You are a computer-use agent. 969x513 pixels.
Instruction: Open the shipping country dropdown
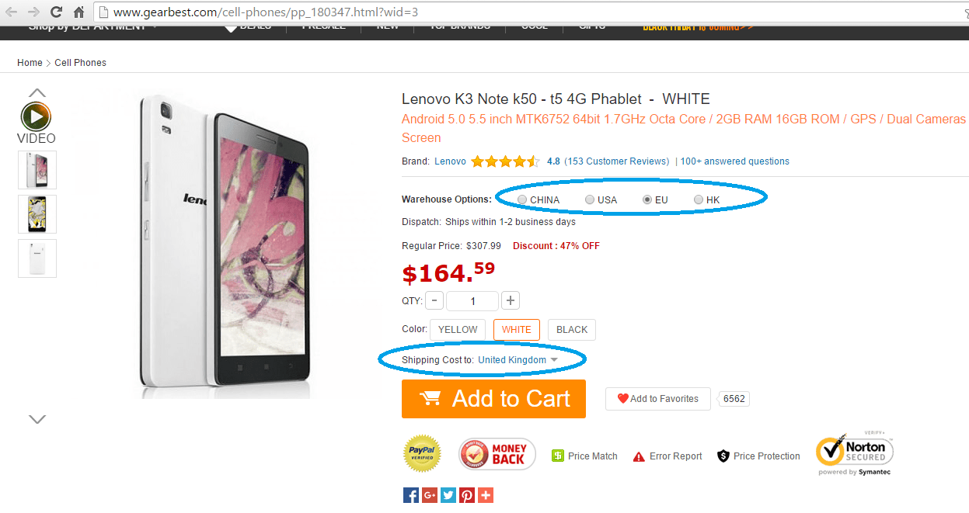[518, 360]
